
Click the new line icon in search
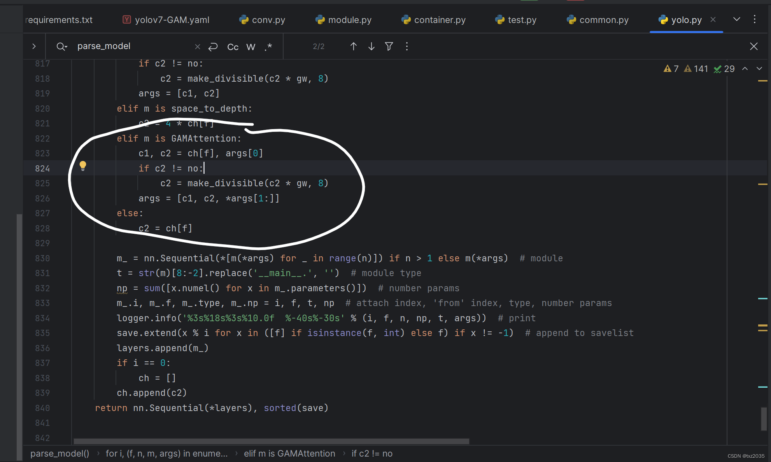point(213,47)
